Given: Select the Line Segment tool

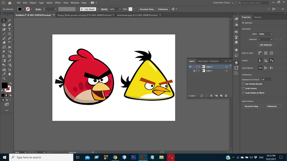Looking at the screenshot, I should [4, 34].
